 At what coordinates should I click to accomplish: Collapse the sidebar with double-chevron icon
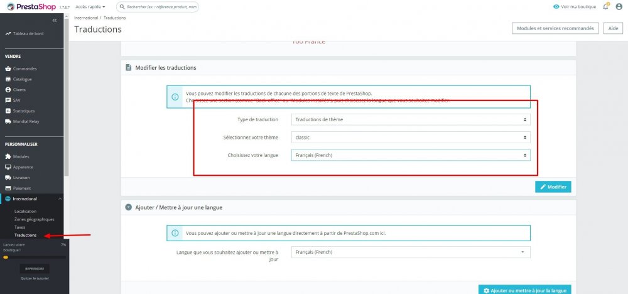[x=55, y=21]
